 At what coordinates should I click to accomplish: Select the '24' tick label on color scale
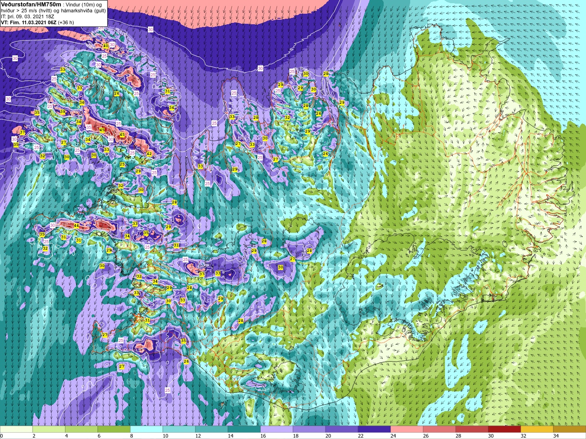[393, 436]
